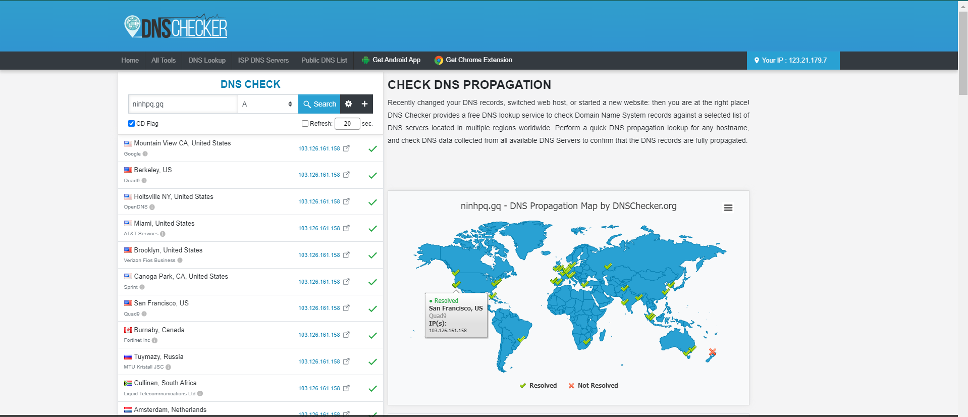Toggle the CD Flag checkbox
The image size is (968, 417).
tap(131, 124)
